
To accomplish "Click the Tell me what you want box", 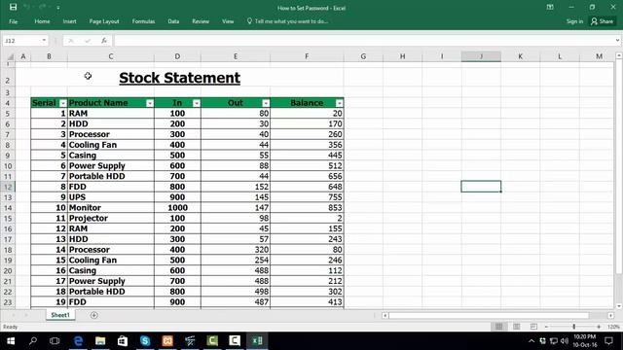I will tap(288, 21).
